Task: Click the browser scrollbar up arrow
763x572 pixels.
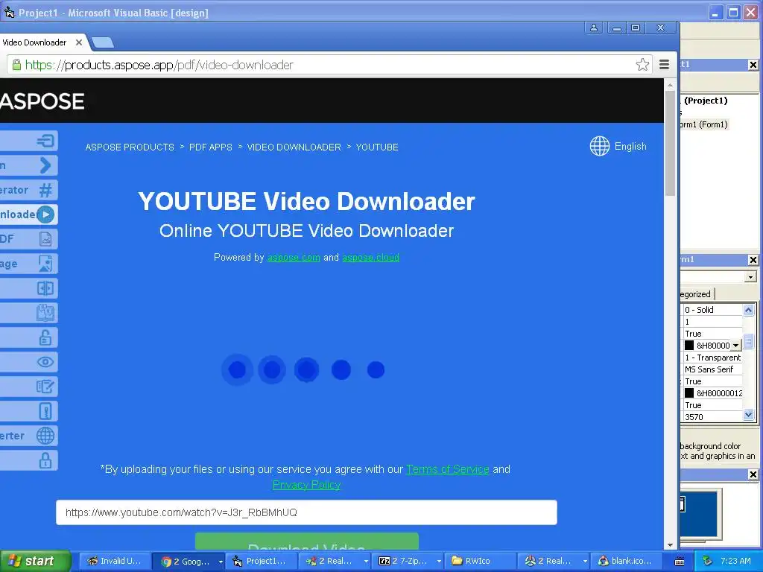Action: [x=670, y=85]
